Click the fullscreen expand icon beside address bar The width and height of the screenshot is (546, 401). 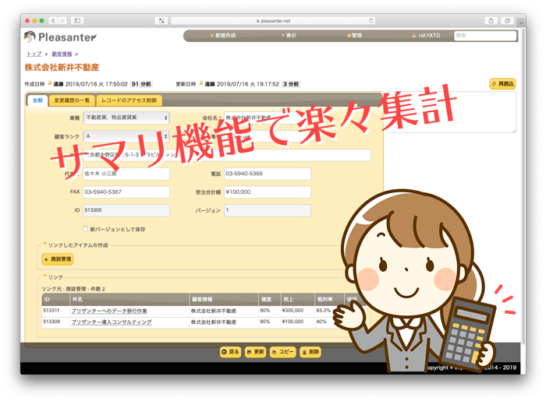161,21
